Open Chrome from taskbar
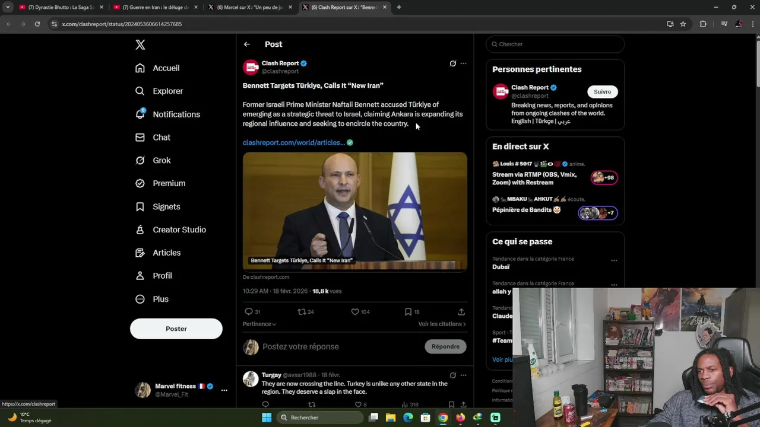The image size is (760, 427). click(x=443, y=418)
